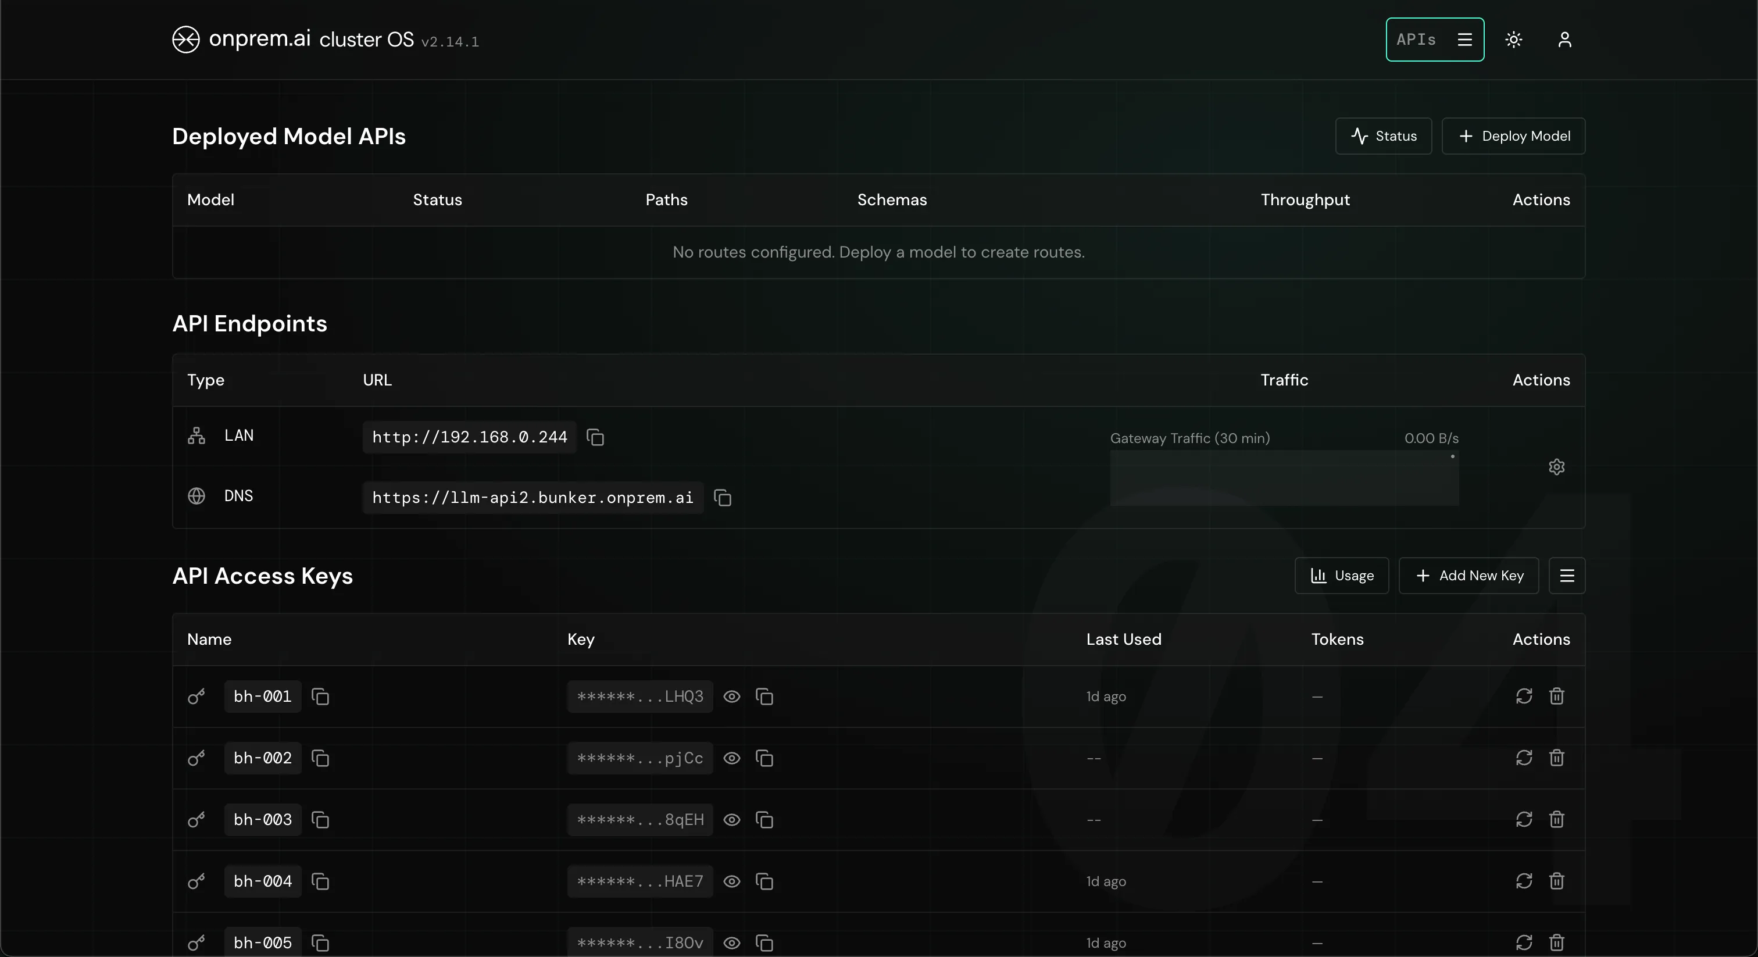Screen dimensions: 1758x957
Task: Reveal the bh-001 key
Action: [x=731, y=697]
